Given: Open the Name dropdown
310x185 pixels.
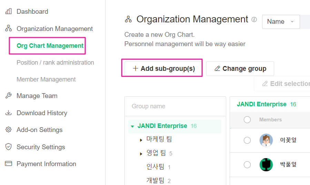Looking at the screenshot, I should point(281,22).
